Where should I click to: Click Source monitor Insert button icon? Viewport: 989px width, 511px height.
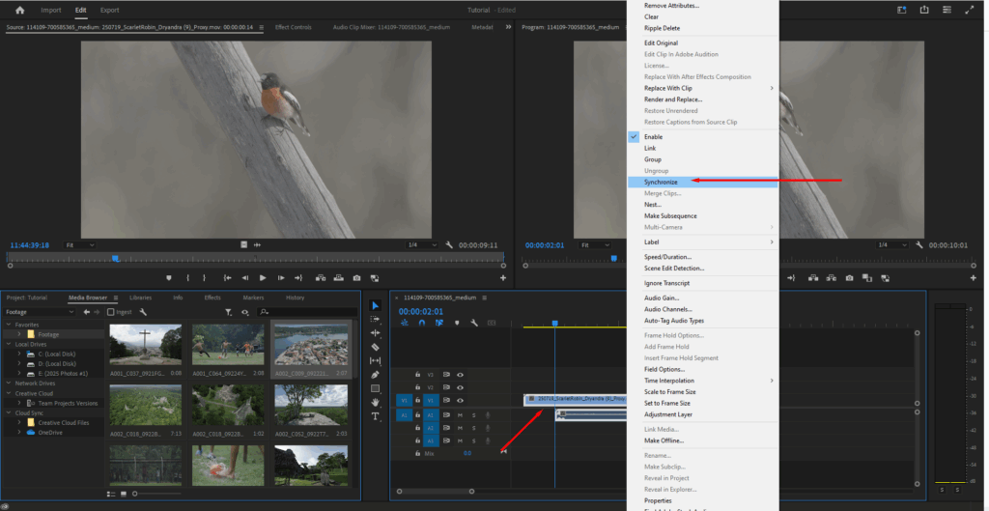[321, 278]
